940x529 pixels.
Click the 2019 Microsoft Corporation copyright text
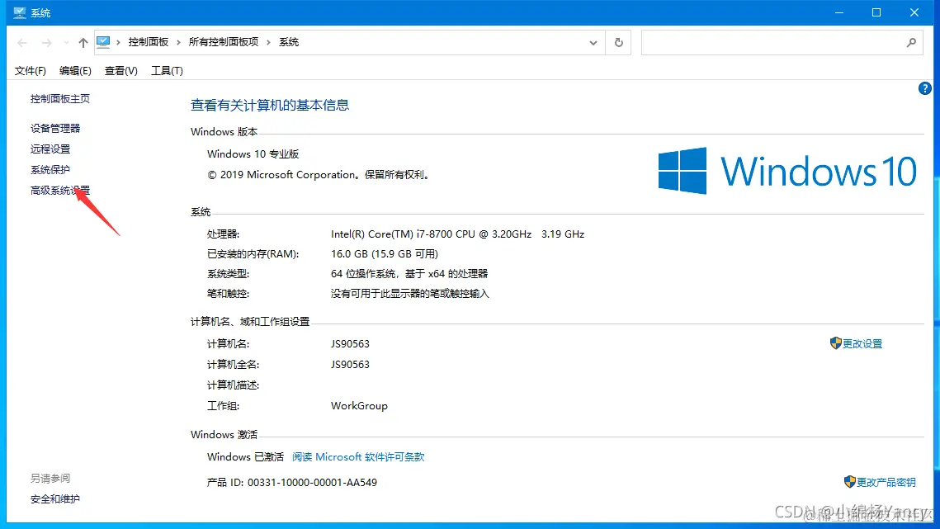tap(319, 175)
